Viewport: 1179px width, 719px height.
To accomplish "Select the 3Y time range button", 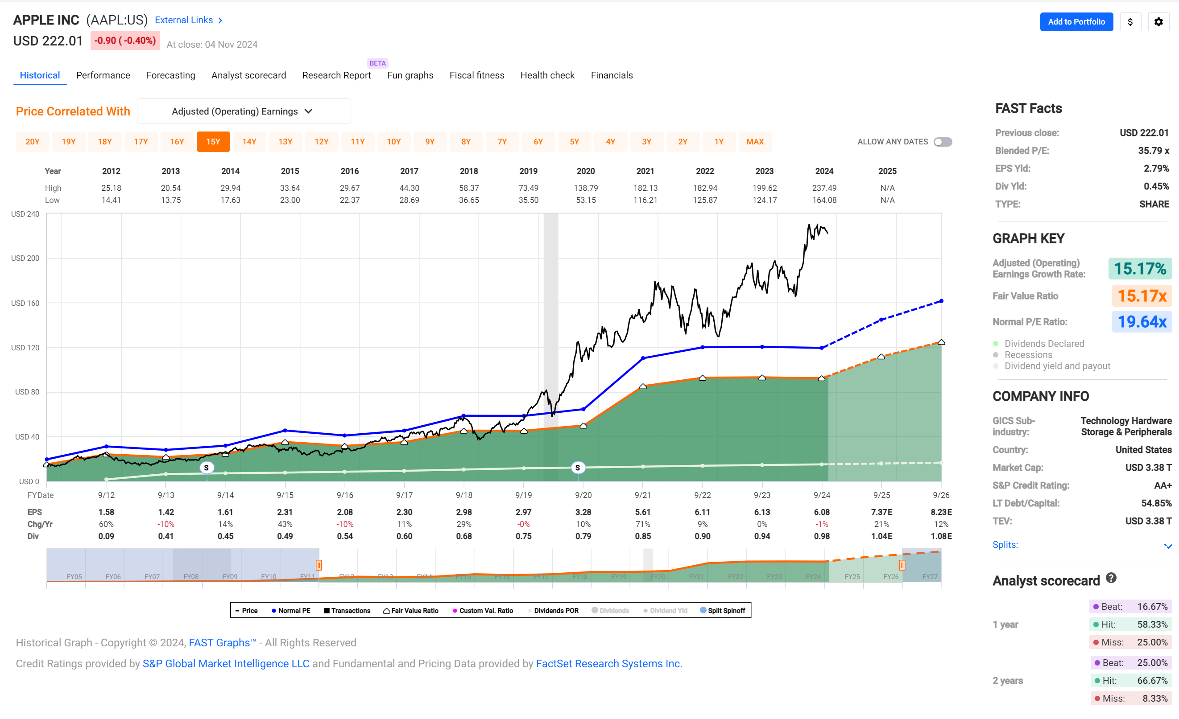I will click(x=646, y=141).
